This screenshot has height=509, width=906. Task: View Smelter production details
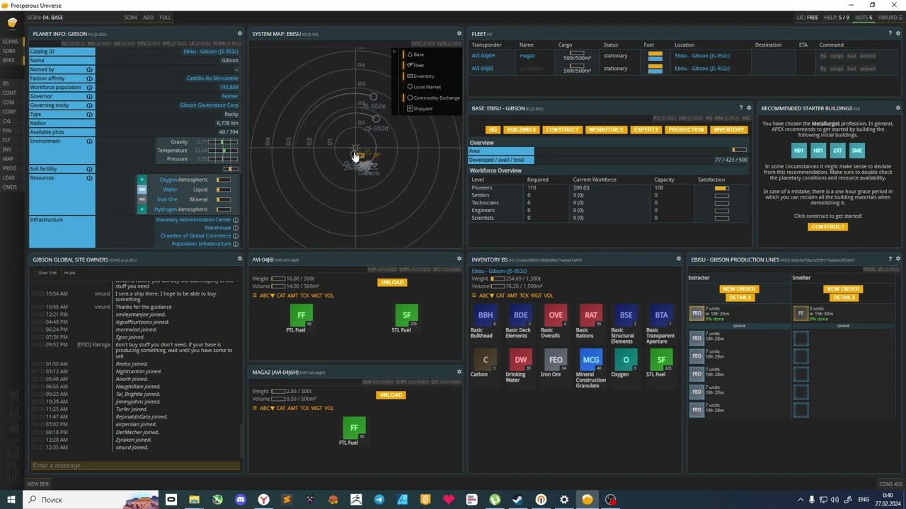coord(844,298)
